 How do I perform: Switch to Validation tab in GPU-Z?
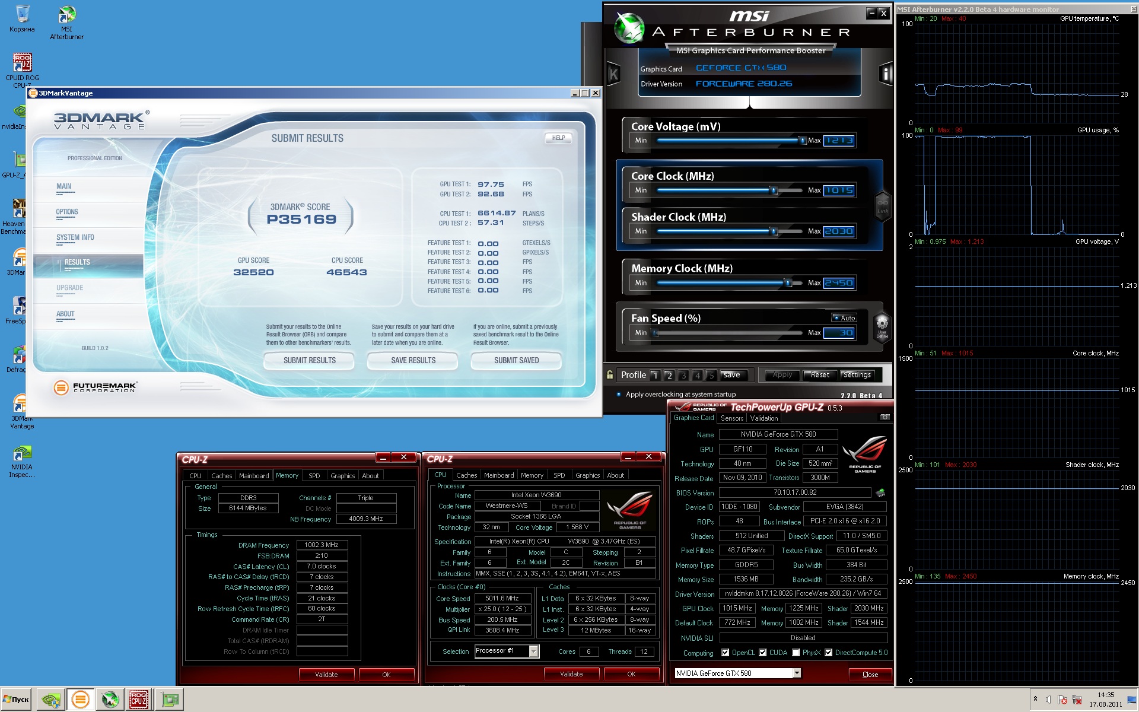tap(764, 418)
